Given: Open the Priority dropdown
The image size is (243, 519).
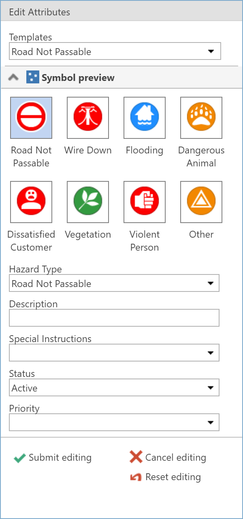Looking at the screenshot, I should point(211,422).
